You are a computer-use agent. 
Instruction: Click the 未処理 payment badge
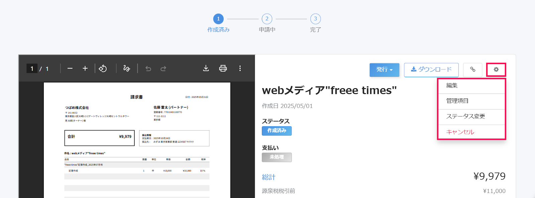click(277, 157)
